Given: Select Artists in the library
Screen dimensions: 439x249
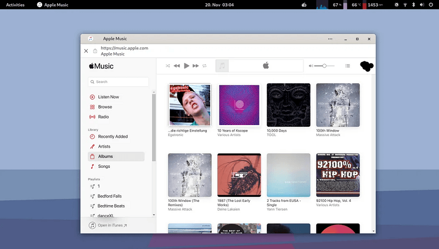Looking at the screenshot, I should 104,146.
